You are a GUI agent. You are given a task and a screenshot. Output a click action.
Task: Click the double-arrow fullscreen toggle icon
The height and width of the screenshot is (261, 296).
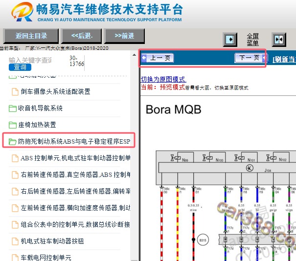click(279, 40)
